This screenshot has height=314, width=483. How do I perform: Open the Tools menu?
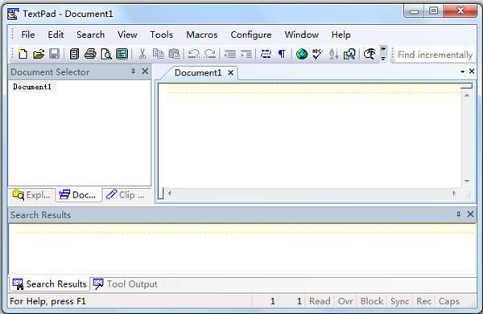[162, 35]
